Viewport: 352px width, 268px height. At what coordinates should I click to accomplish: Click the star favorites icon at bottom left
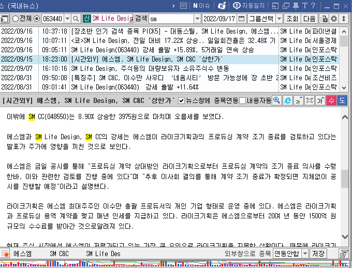[5, 254]
